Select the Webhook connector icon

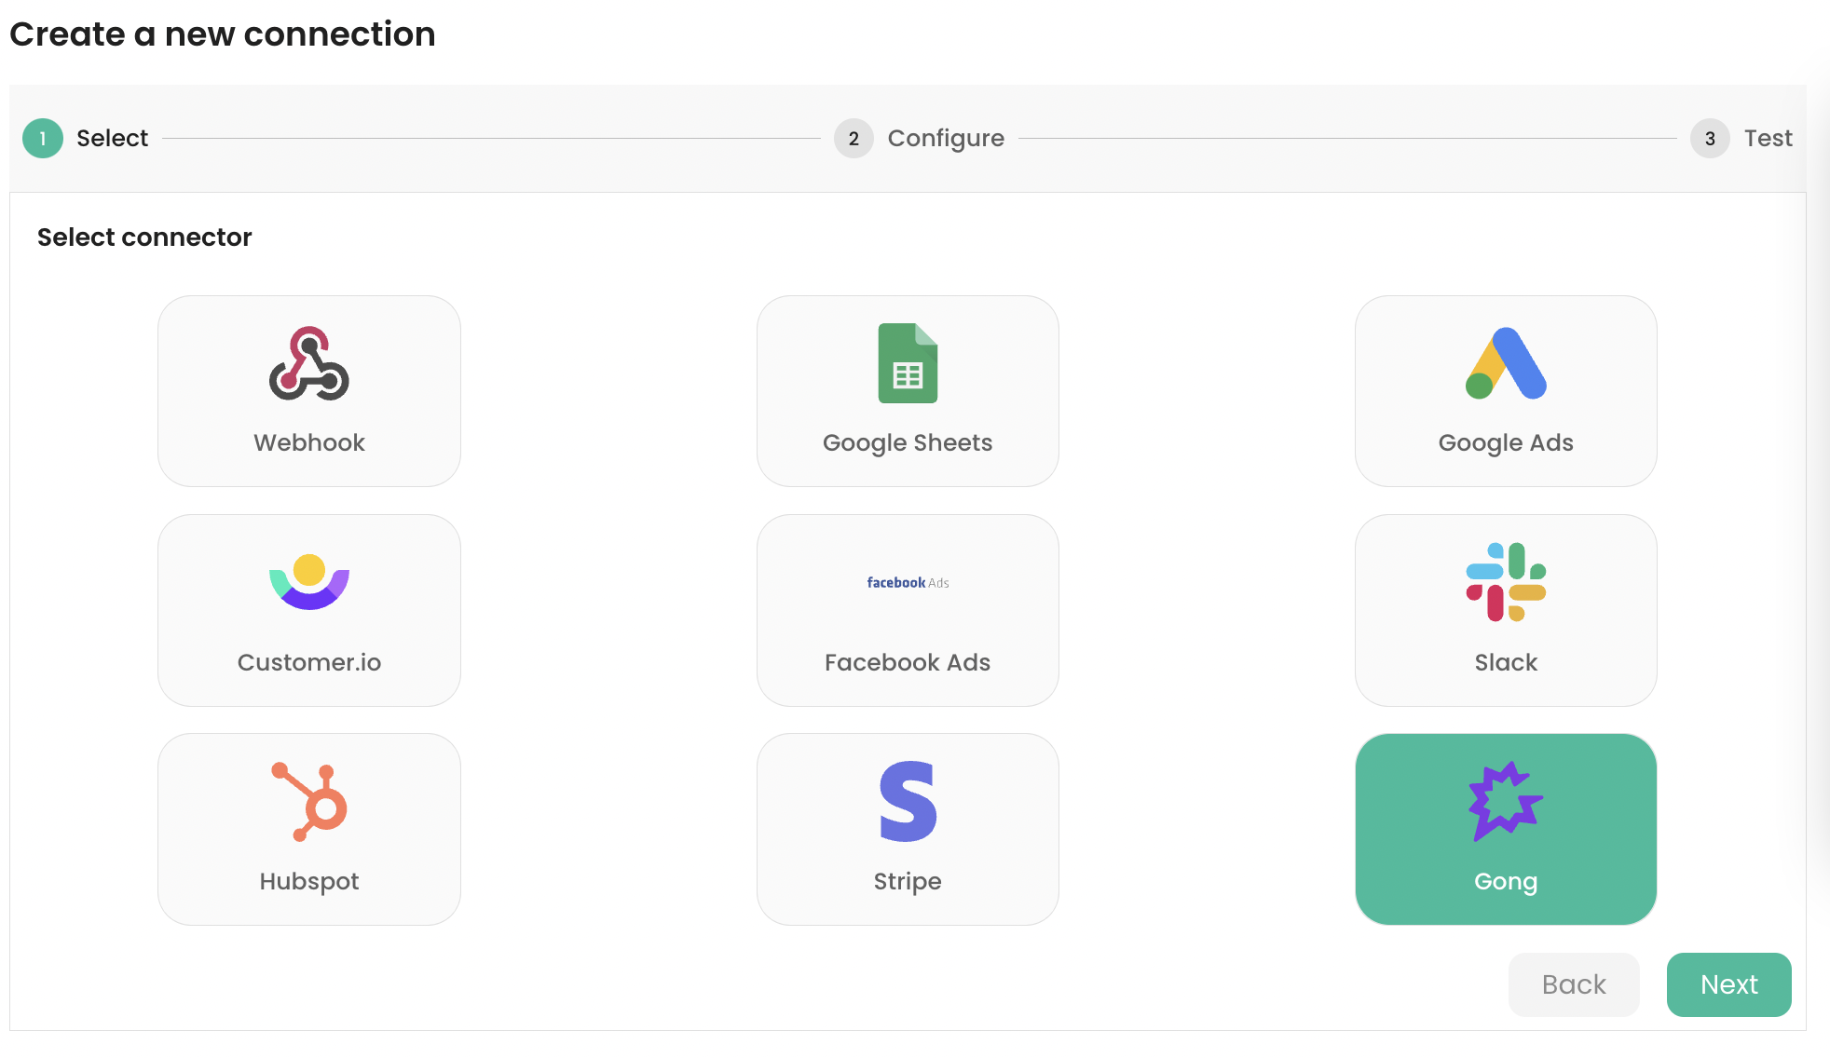point(308,363)
